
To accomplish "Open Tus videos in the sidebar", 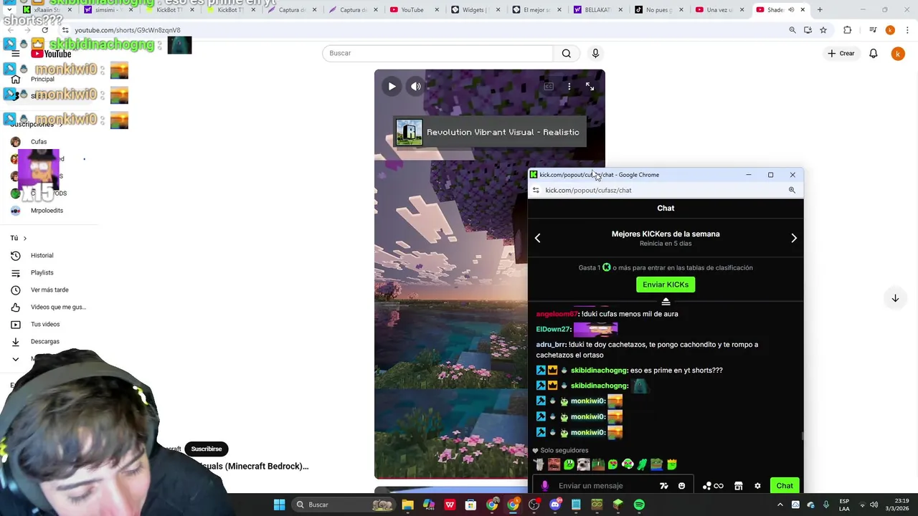I will coord(50,324).
